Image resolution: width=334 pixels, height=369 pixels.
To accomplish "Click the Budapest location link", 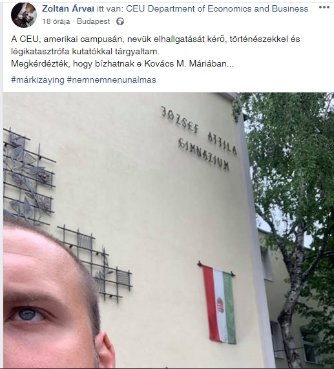I will tap(94, 21).
